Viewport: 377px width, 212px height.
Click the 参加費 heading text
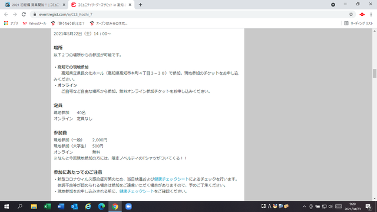pos(60,132)
